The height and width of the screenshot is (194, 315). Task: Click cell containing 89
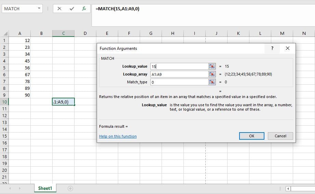click(x=20, y=88)
